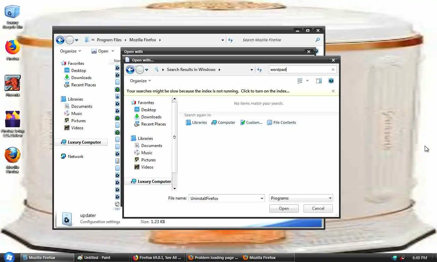Viewport: 437px width, 262px height.
Task: Expand the File name combo box dropdown
Action: [262, 198]
